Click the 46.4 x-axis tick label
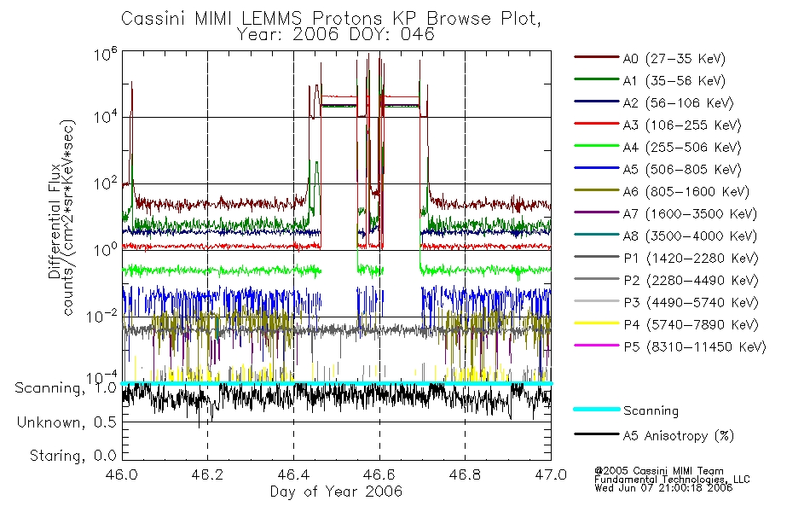The image size is (810, 512). click(x=293, y=474)
